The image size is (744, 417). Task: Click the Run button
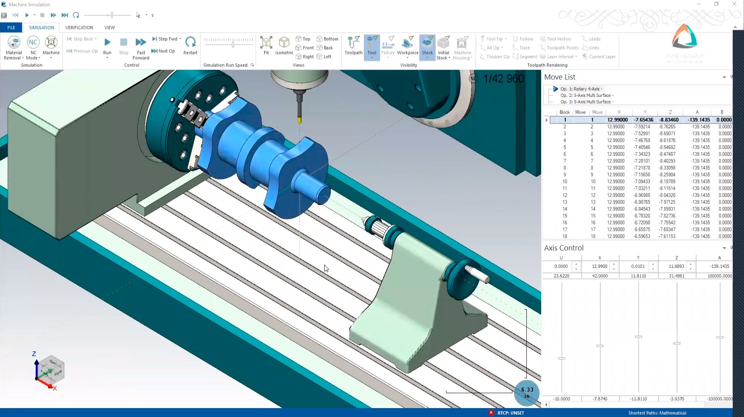point(107,43)
